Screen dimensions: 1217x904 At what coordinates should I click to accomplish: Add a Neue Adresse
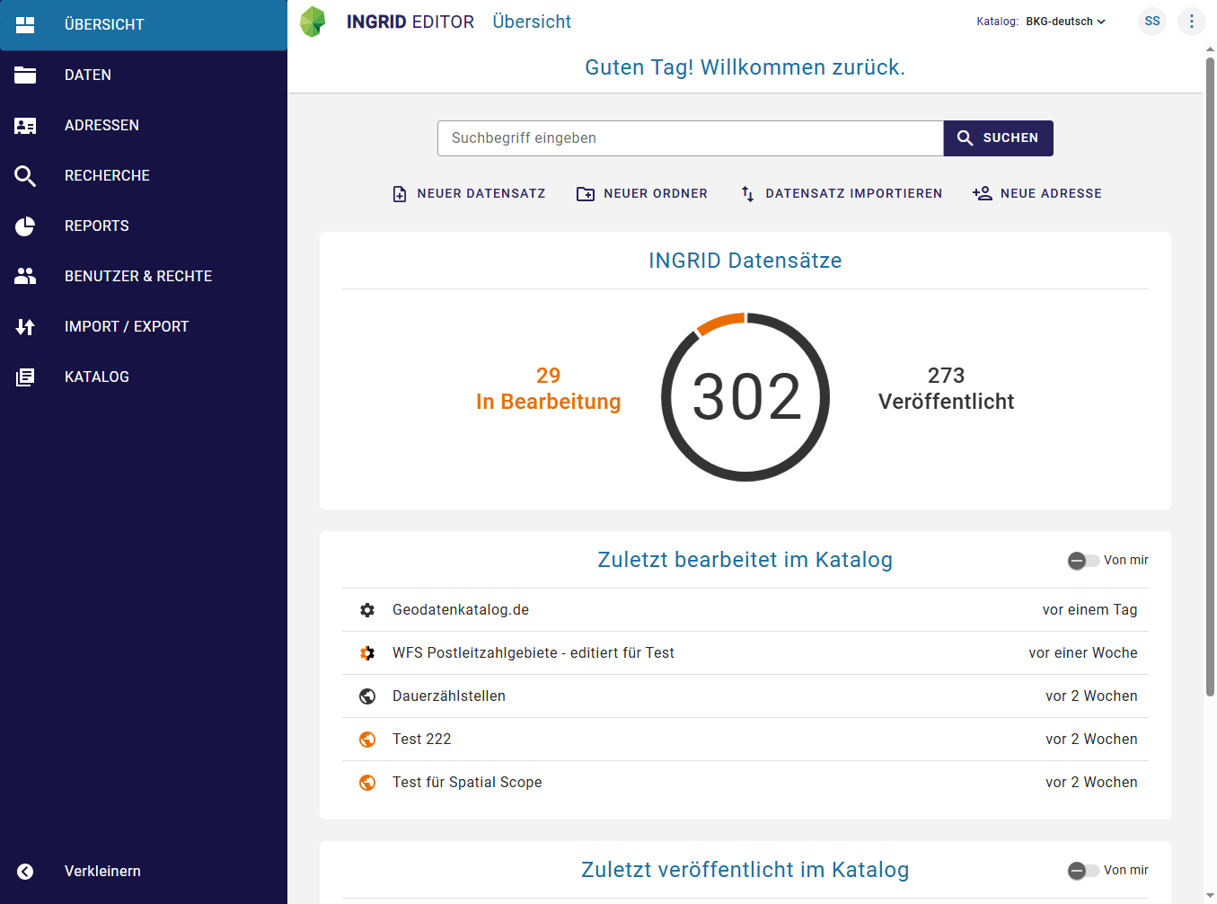(x=1037, y=194)
